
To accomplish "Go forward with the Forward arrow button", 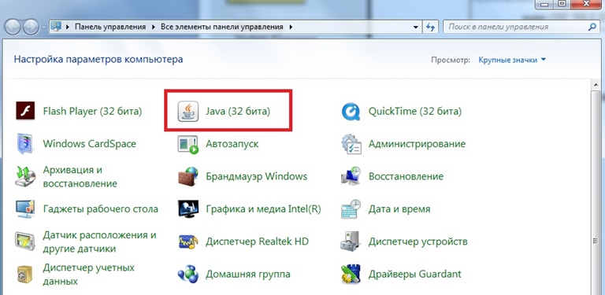I will [31, 27].
